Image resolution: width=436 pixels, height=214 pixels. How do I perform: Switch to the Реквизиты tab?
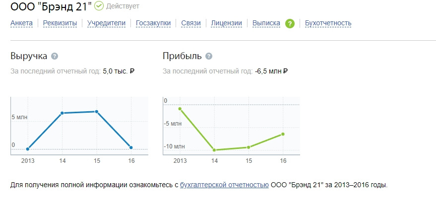click(60, 23)
